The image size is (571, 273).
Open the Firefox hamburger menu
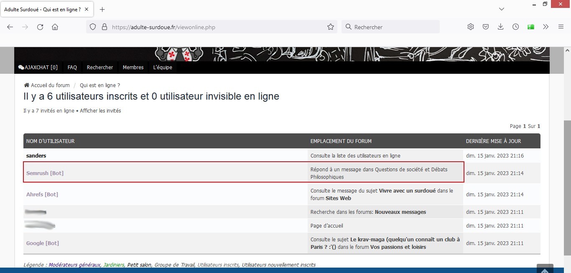pyautogui.click(x=561, y=27)
